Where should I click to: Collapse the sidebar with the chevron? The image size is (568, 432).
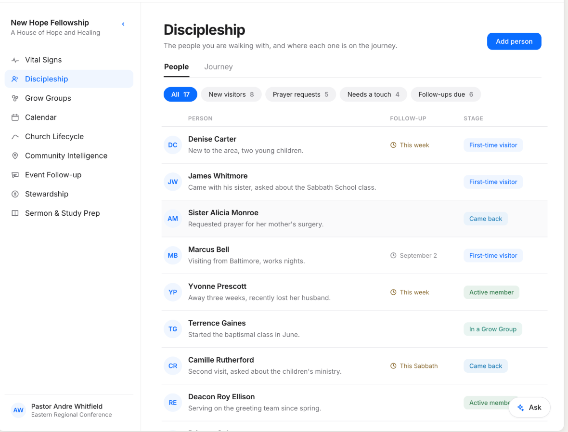coord(123,24)
